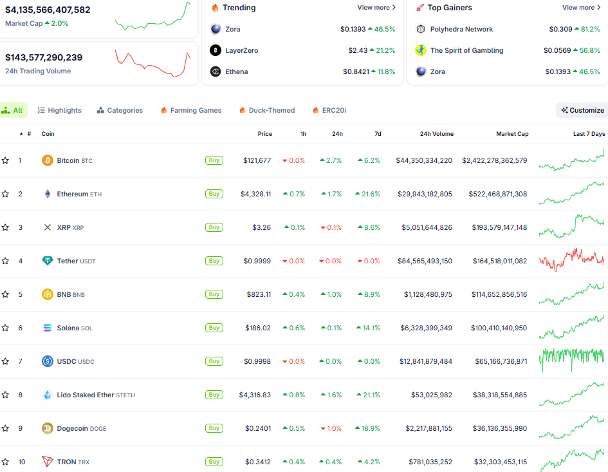The image size is (608, 472).
Task: Favorite TRON with its star
Action: [5, 462]
